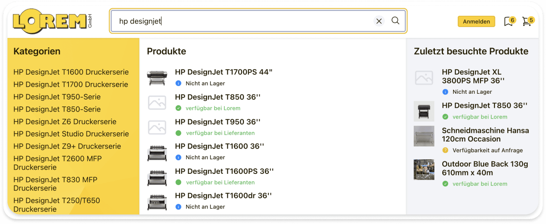Click the Schneidmaschine Hansa 120cm Occasion thumbnail
This screenshot has height=224, width=546.
point(424,136)
